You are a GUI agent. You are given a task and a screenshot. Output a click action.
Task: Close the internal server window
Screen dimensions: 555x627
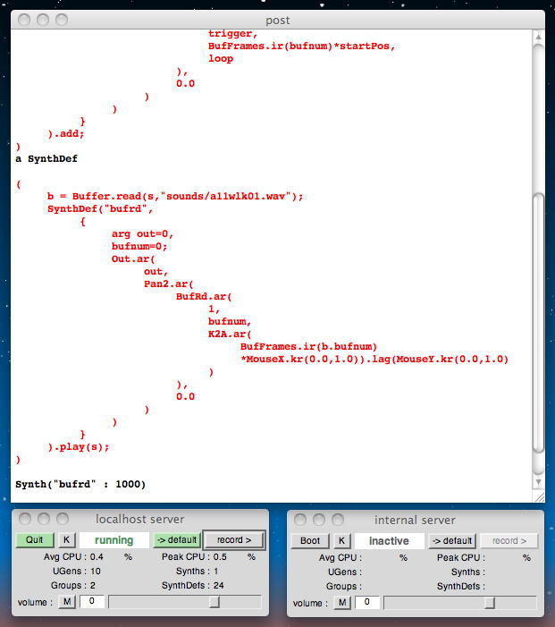coord(300,520)
